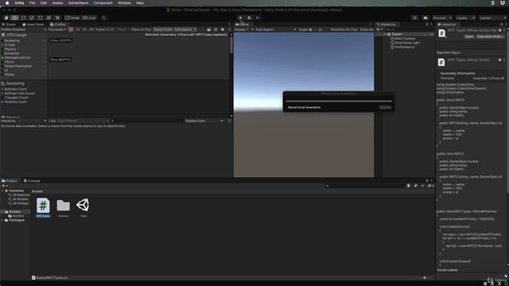The height and width of the screenshot is (286, 509).
Task: Select the combined Transform tool
Action: 49,17
